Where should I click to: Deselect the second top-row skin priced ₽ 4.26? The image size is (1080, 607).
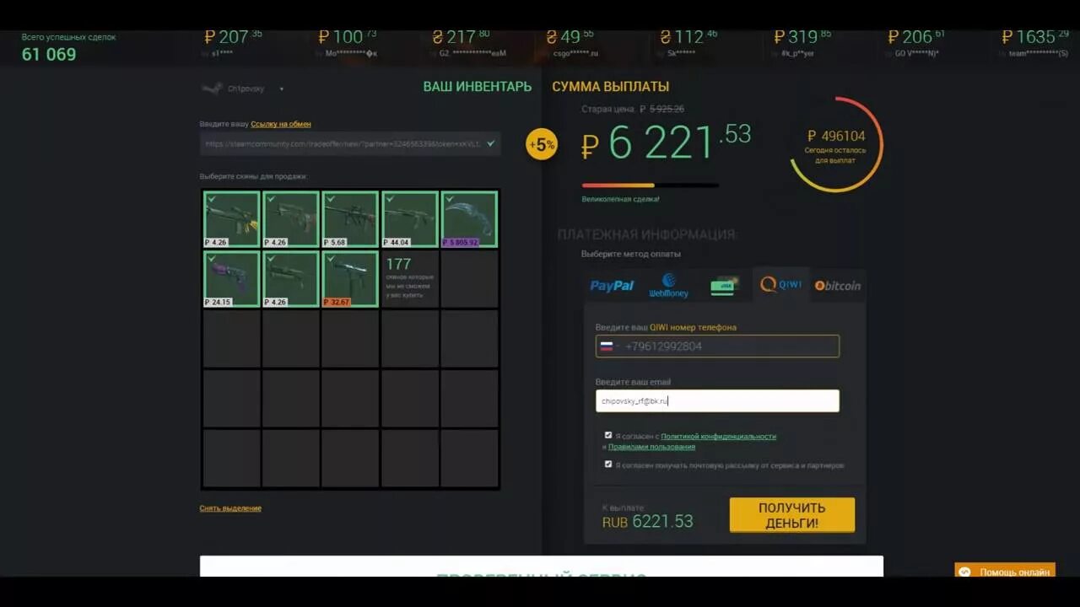[291, 219]
